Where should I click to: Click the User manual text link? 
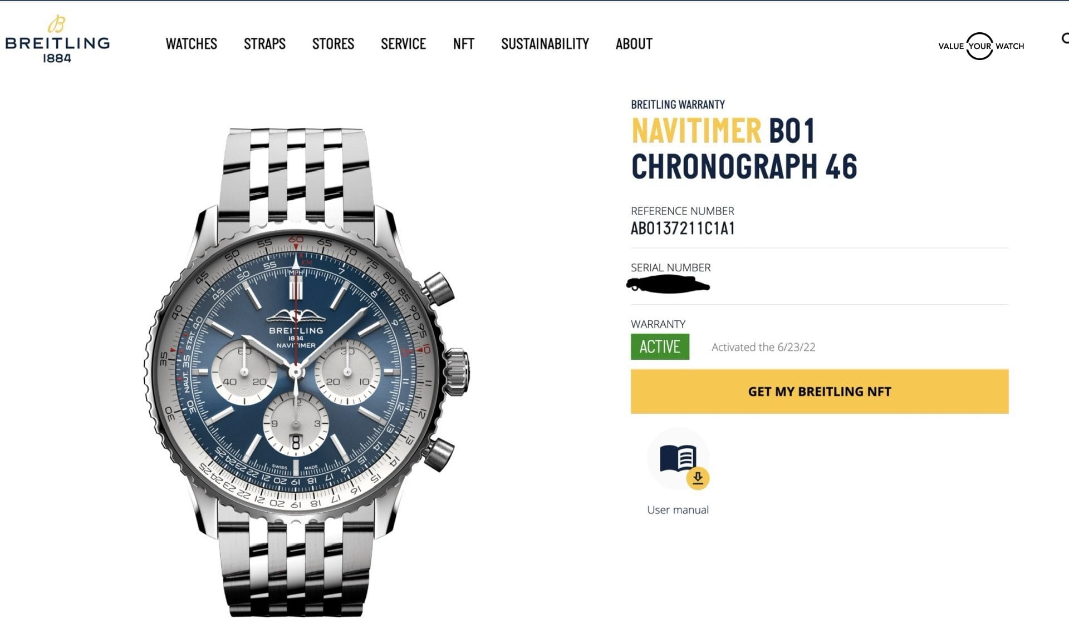point(678,510)
